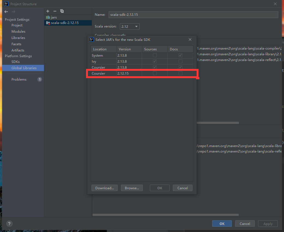Close the Project Structure window
Viewport: 284px width, 232px height.
[275, 4]
